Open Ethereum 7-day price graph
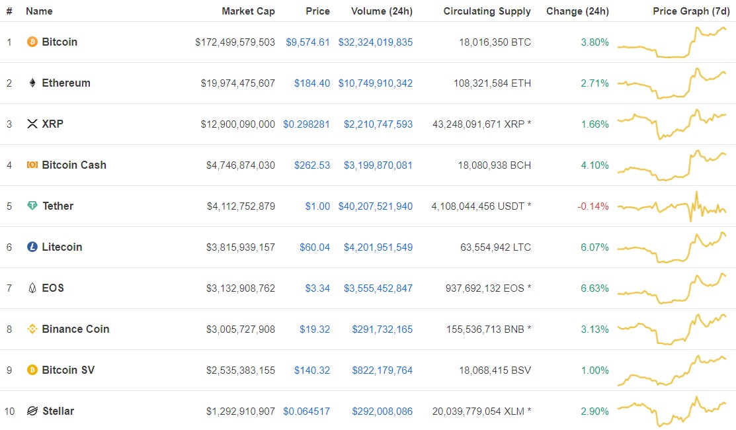 [672, 83]
